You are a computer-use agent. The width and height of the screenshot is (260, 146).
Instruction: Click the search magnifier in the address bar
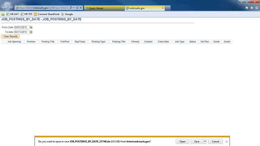point(71,8)
